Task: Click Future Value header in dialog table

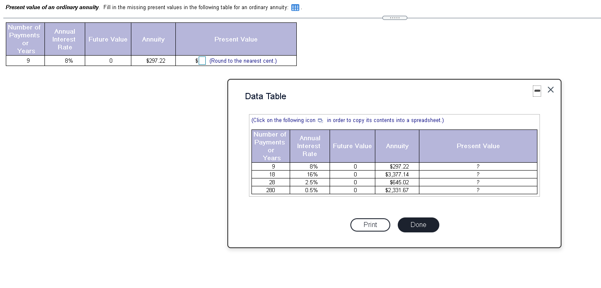Action: (x=352, y=146)
